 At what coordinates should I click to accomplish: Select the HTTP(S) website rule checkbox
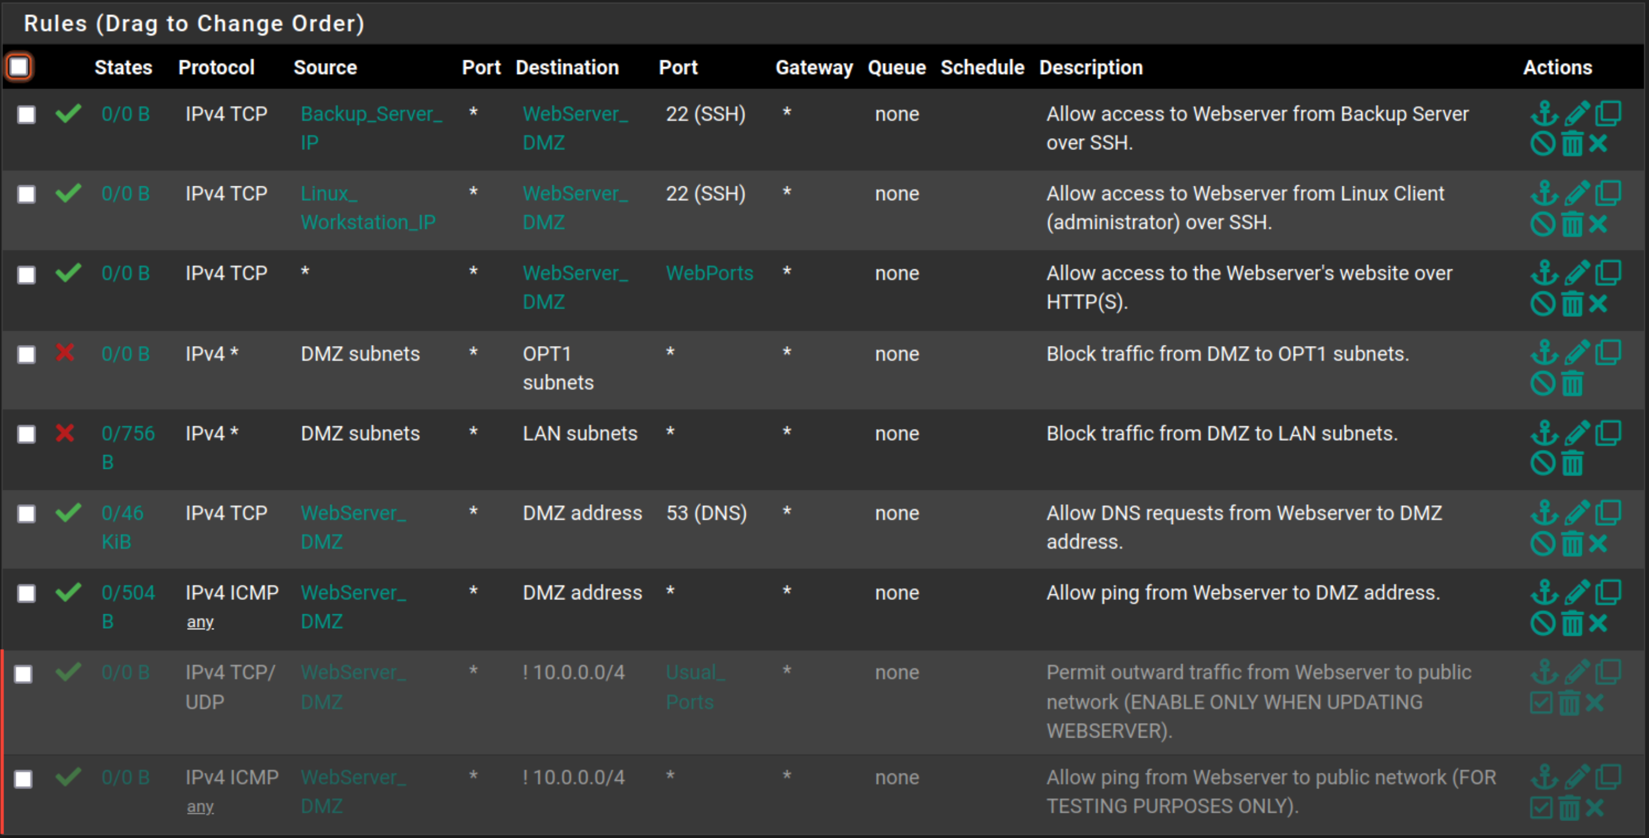[26, 274]
